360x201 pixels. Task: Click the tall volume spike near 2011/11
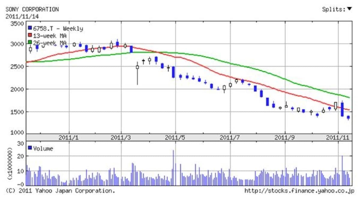342,170
